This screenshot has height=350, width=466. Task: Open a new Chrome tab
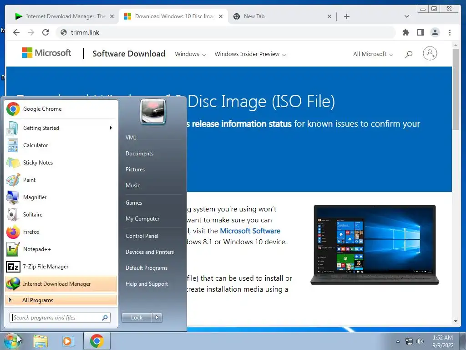tap(346, 16)
